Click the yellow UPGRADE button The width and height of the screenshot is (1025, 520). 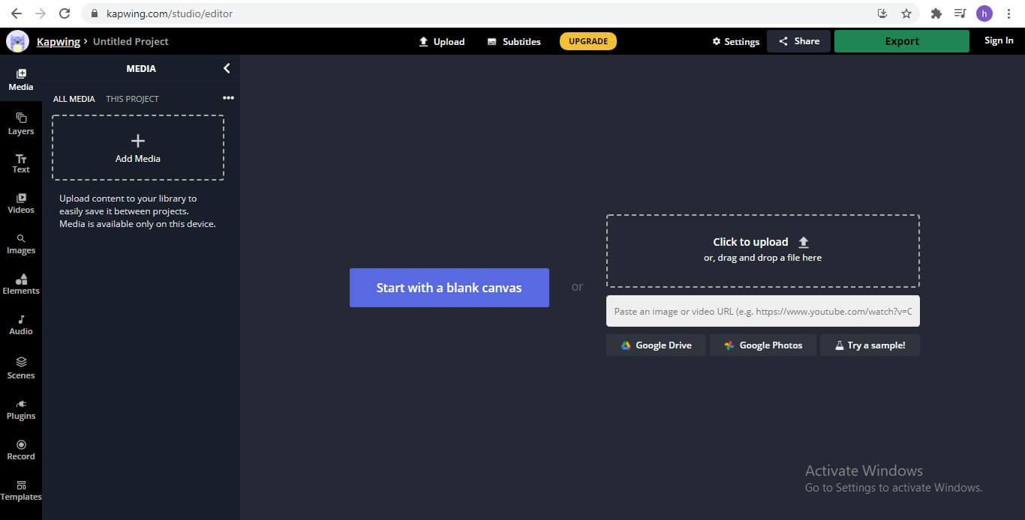point(588,41)
